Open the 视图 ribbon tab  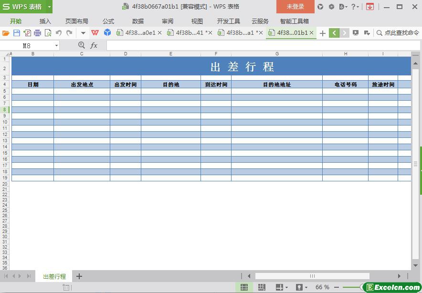tap(197, 21)
